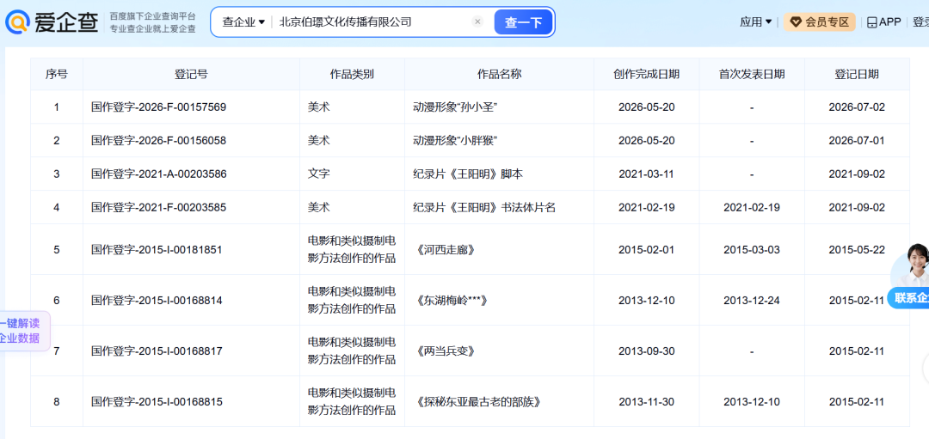This screenshot has width=929, height=439.
Task: Select registration 国作登字-2015-I-00168814
Action: tap(157, 300)
